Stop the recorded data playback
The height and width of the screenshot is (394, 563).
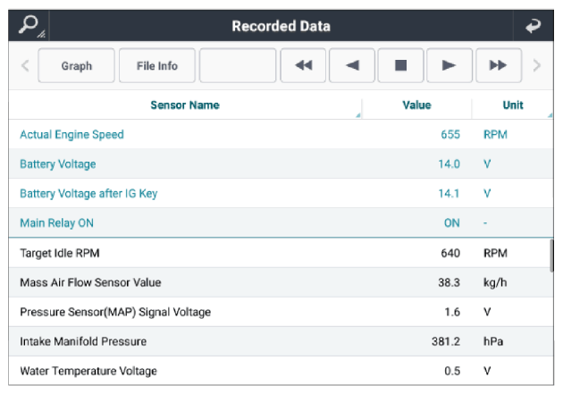pos(400,66)
